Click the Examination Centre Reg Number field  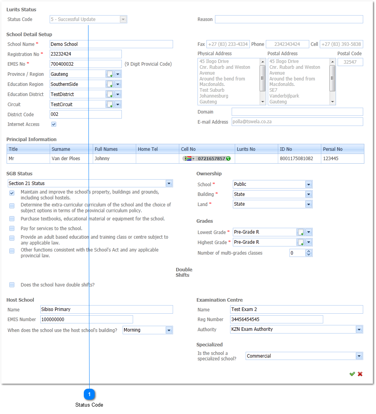(x=276, y=320)
